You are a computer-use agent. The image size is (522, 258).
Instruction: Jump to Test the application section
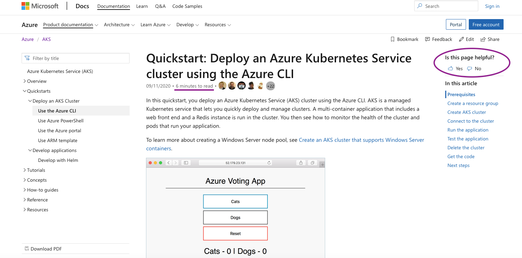(x=468, y=139)
